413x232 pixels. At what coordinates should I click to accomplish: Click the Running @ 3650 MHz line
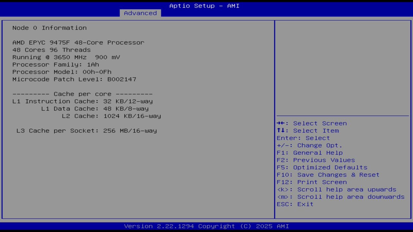click(66, 57)
